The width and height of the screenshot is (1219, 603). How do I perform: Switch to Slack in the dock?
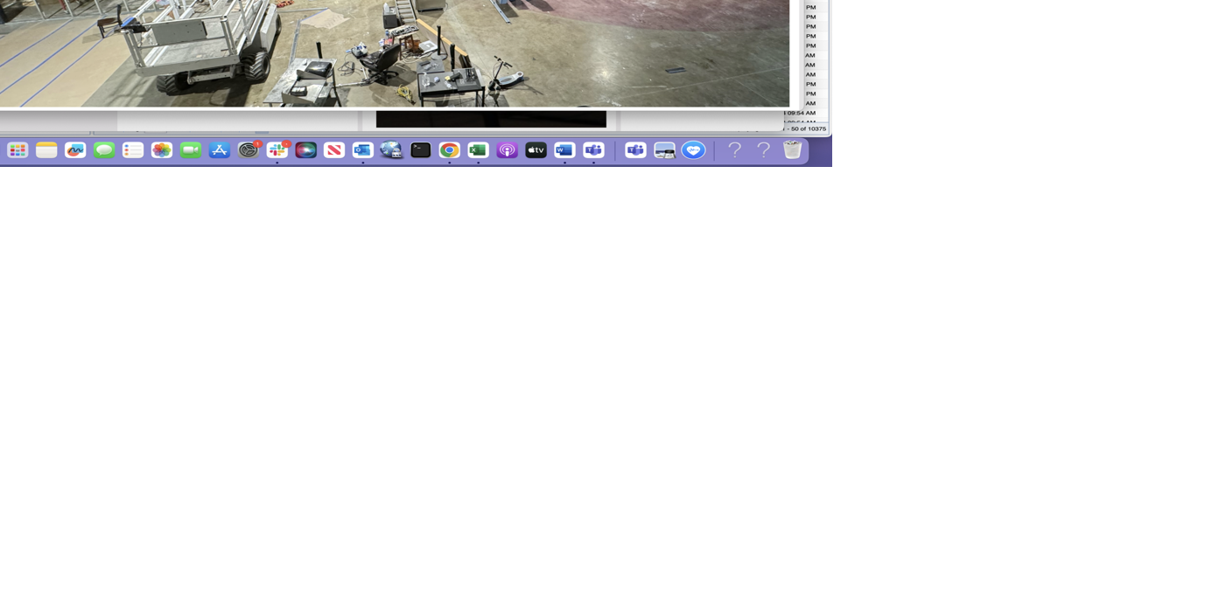click(x=277, y=150)
